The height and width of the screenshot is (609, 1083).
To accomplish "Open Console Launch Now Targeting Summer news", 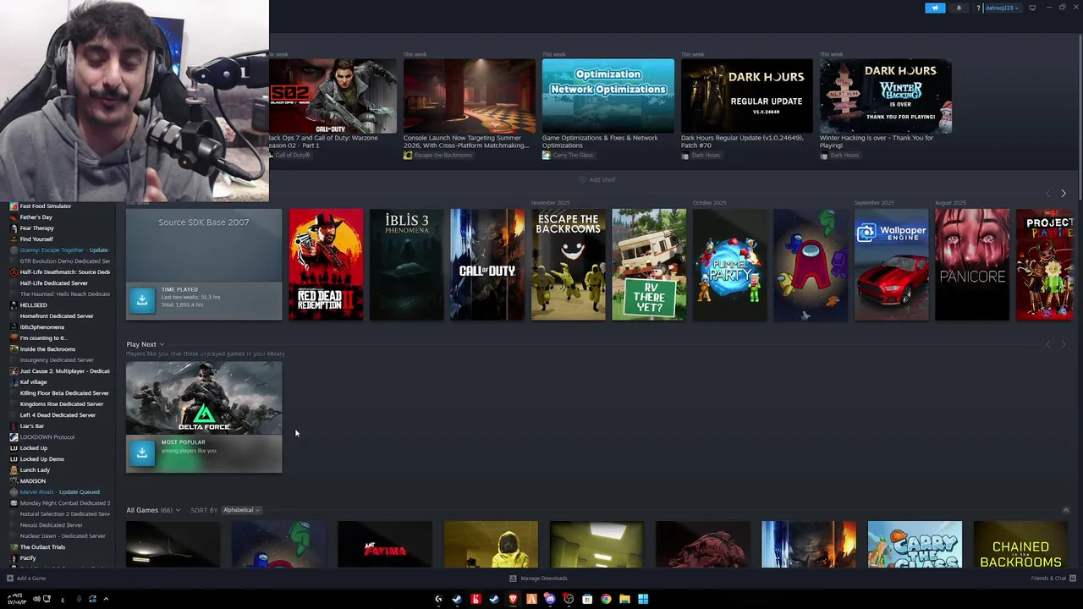I will pos(466,141).
